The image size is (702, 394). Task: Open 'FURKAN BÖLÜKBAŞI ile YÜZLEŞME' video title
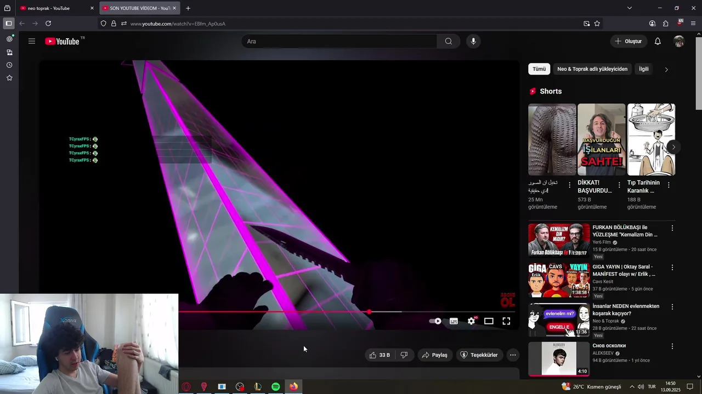[x=625, y=231]
